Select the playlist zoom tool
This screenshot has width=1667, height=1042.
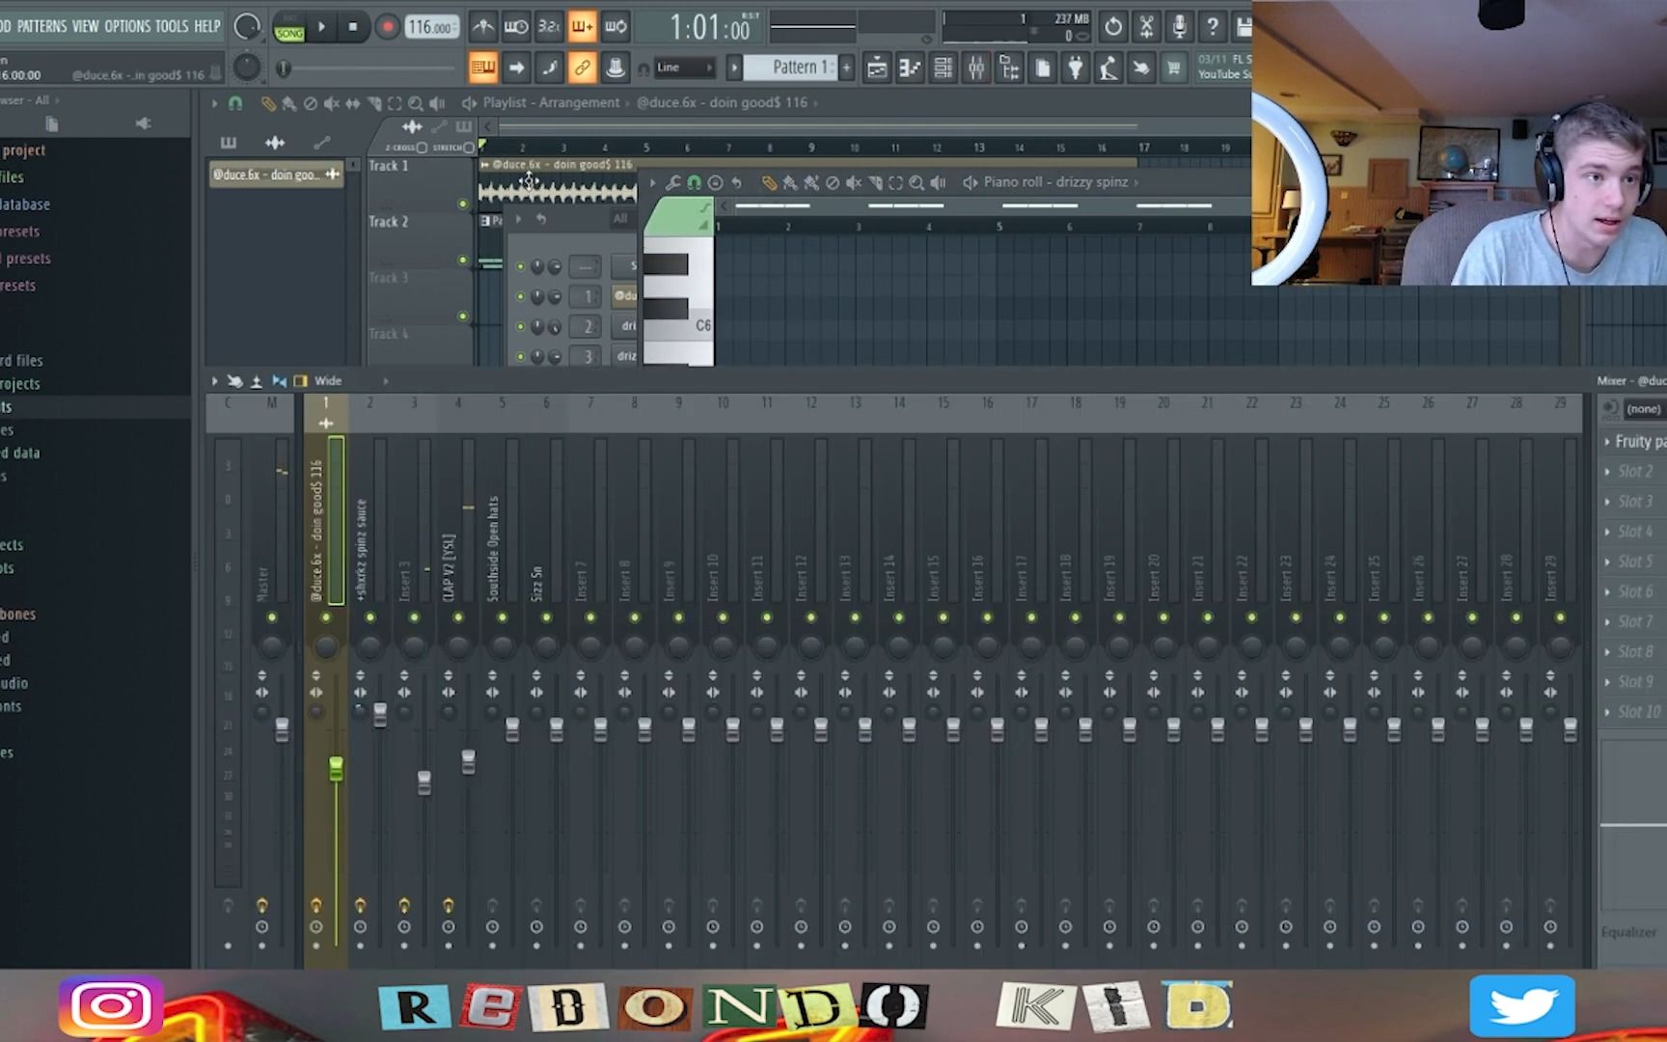tap(415, 103)
